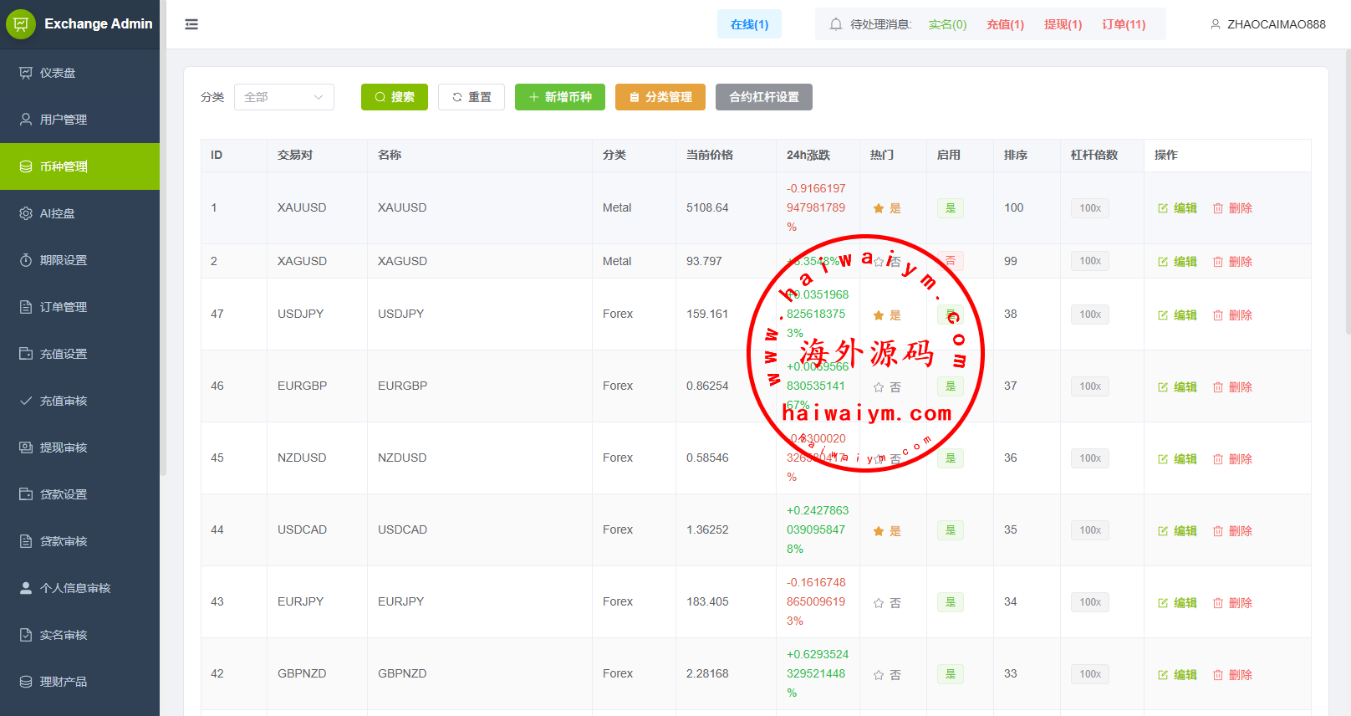The width and height of the screenshot is (1351, 716).
Task: Go to 用户管理 in the sidebar
Action: point(64,120)
